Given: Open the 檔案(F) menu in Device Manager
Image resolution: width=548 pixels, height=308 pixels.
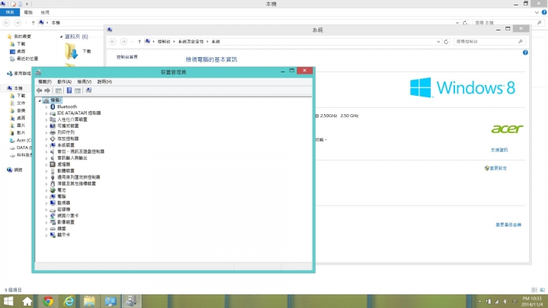Looking at the screenshot, I should tap(45, 81).
